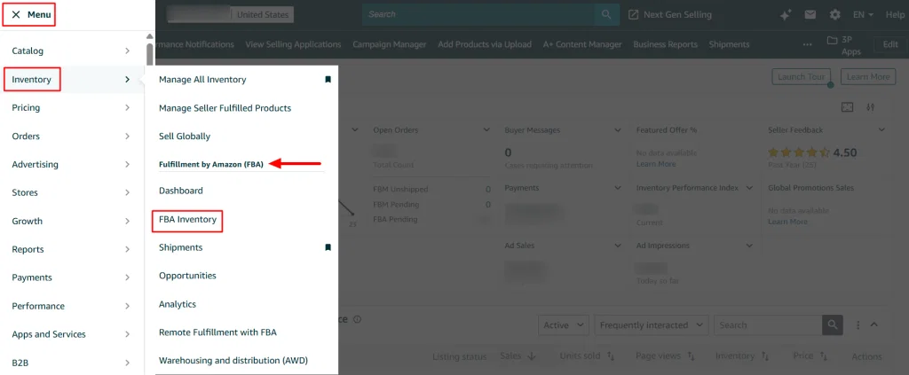Viewport: 909px width, 375px height.
Task: Select Sell Globally in the submenu
Action: (x=185, y=136)
